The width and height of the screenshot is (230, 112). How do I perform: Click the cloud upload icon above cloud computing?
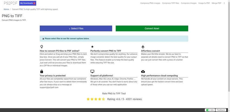[x=143, y=72]
